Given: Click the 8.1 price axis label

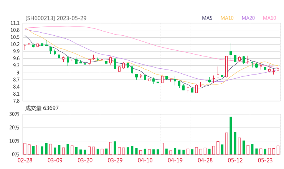Looking at the screenshot, I should coord(16,94).
